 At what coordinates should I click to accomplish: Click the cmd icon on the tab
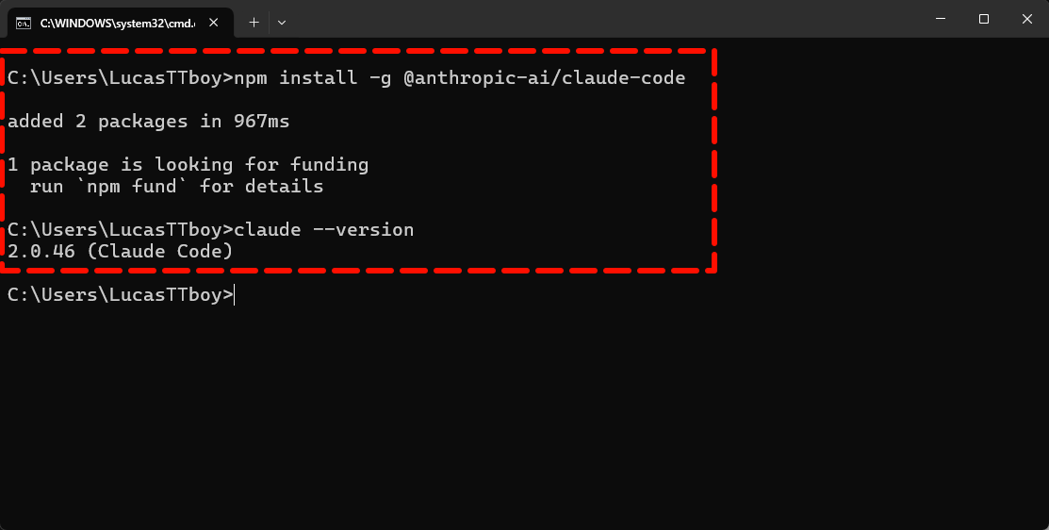point(24,22)
